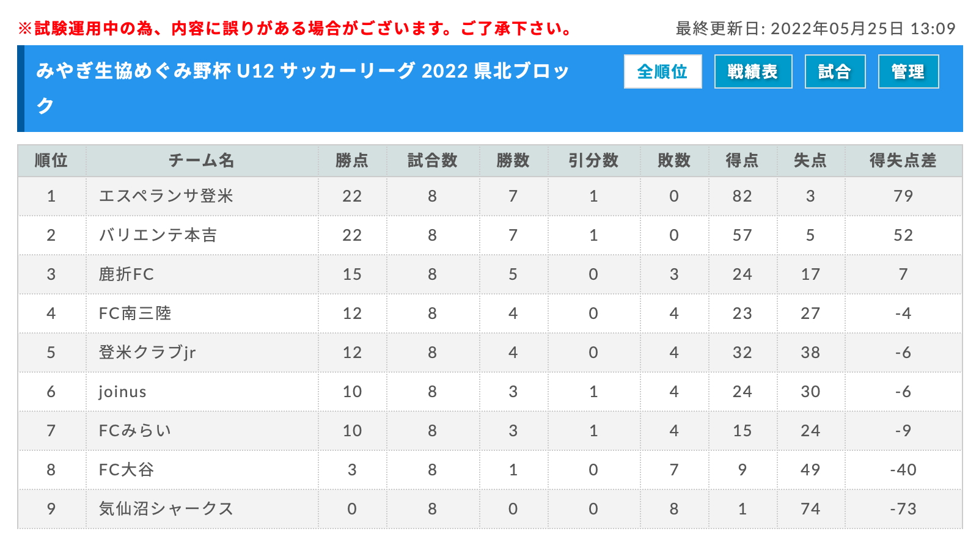Click the 勝点 column header
Viewport: 968px width, 534px height.
pos(352,161)
